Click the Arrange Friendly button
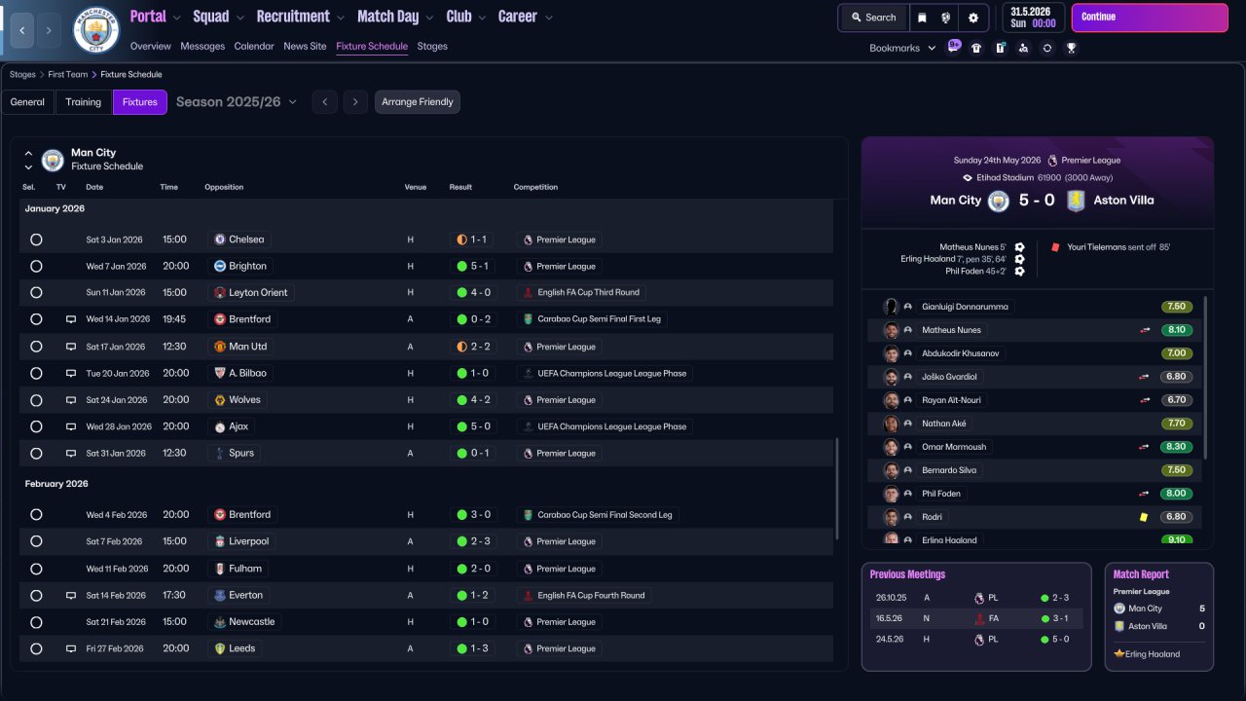Viewport: 1246px width, 701px height. point(418,102)
